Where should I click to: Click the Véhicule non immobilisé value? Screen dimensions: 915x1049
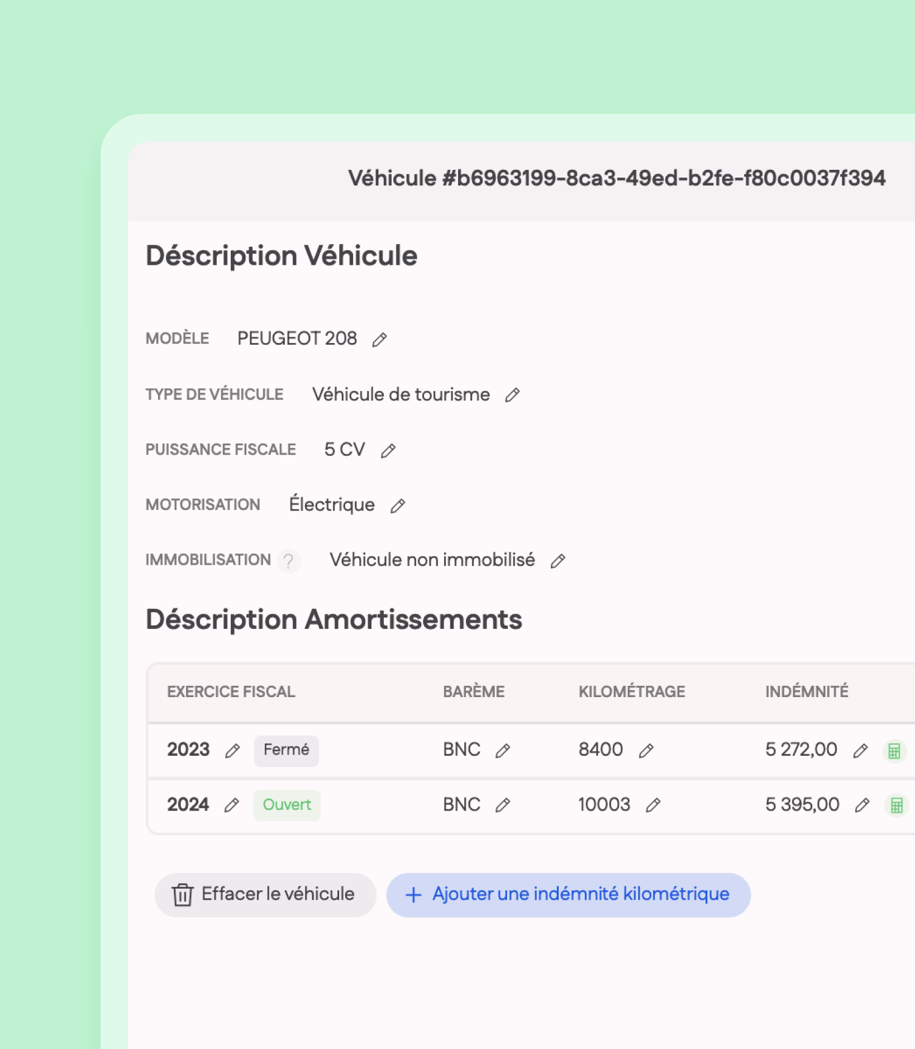click(x=432, y=560)
